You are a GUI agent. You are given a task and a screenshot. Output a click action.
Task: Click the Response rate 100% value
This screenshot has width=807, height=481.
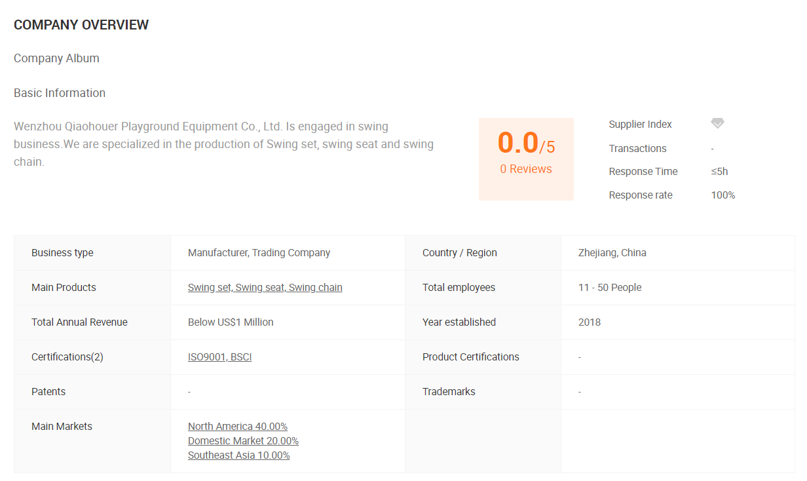[x=723, y=195]
